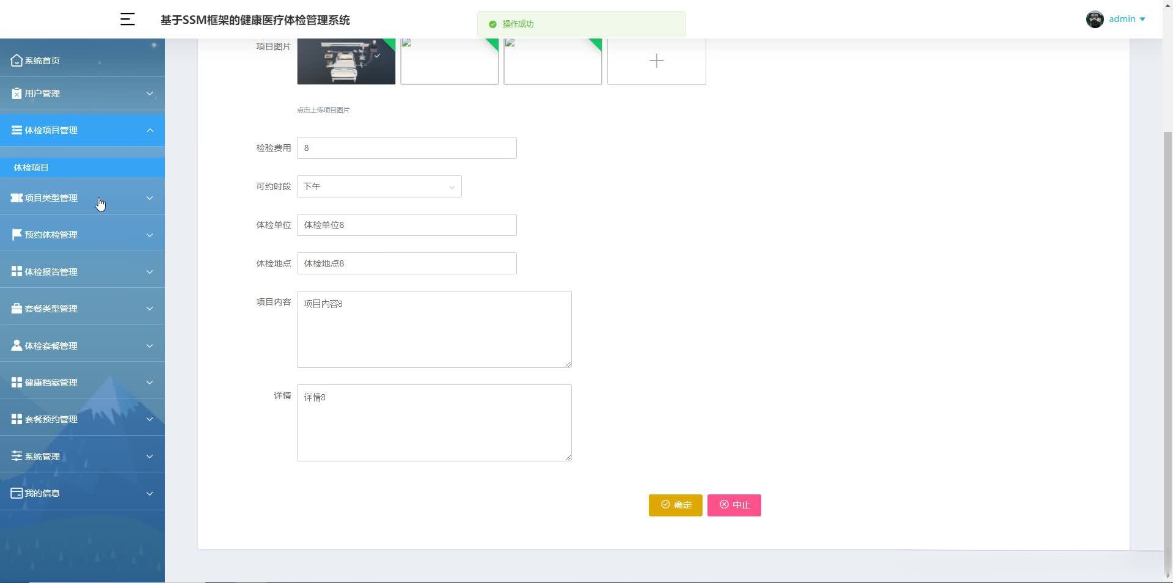Click the plus icon to upload image
Image resolution: width=1173 pixels, height=583 pixels.
point(656,61)
